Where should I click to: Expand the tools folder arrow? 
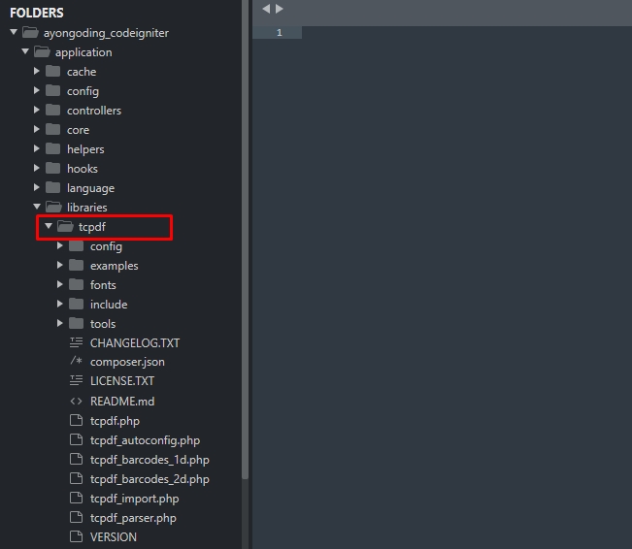point(60,323)
